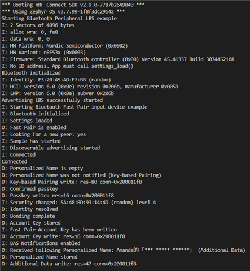
Task: Click 'Key-based Pairing write: res=80' line
Action: pyautogui.click(x=72, y=182)
